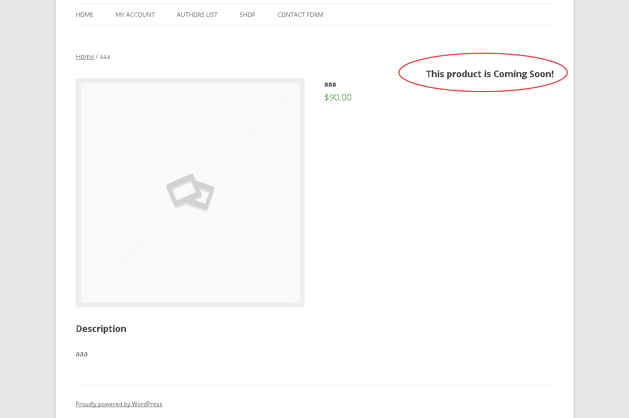Click the Home breadcrumb link
This screenshot has height=418, width=629.
(x=85, y=56)
